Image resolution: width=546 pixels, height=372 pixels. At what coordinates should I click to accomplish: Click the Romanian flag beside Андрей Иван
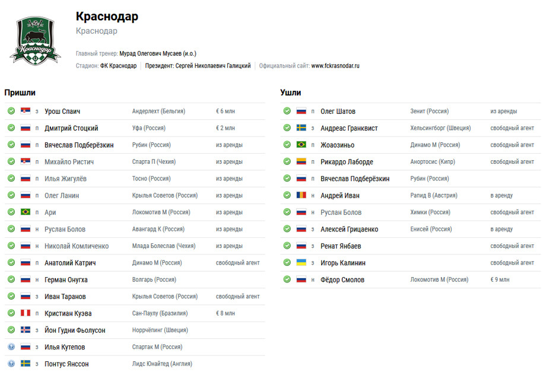pyautogui.click(x=301, y=195)
